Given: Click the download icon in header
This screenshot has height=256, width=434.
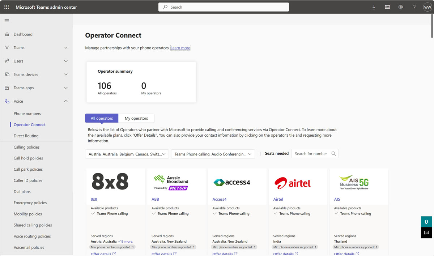Looking at the screenshot, I should point(374,7).
